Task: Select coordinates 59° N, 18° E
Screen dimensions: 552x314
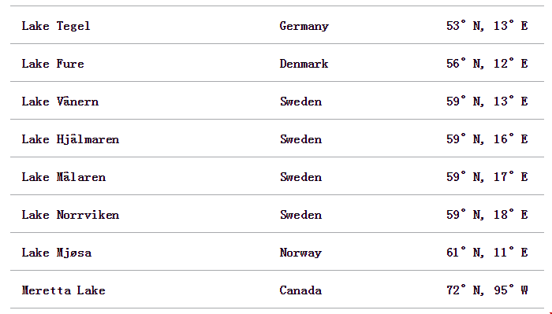Action: point(487,214)
